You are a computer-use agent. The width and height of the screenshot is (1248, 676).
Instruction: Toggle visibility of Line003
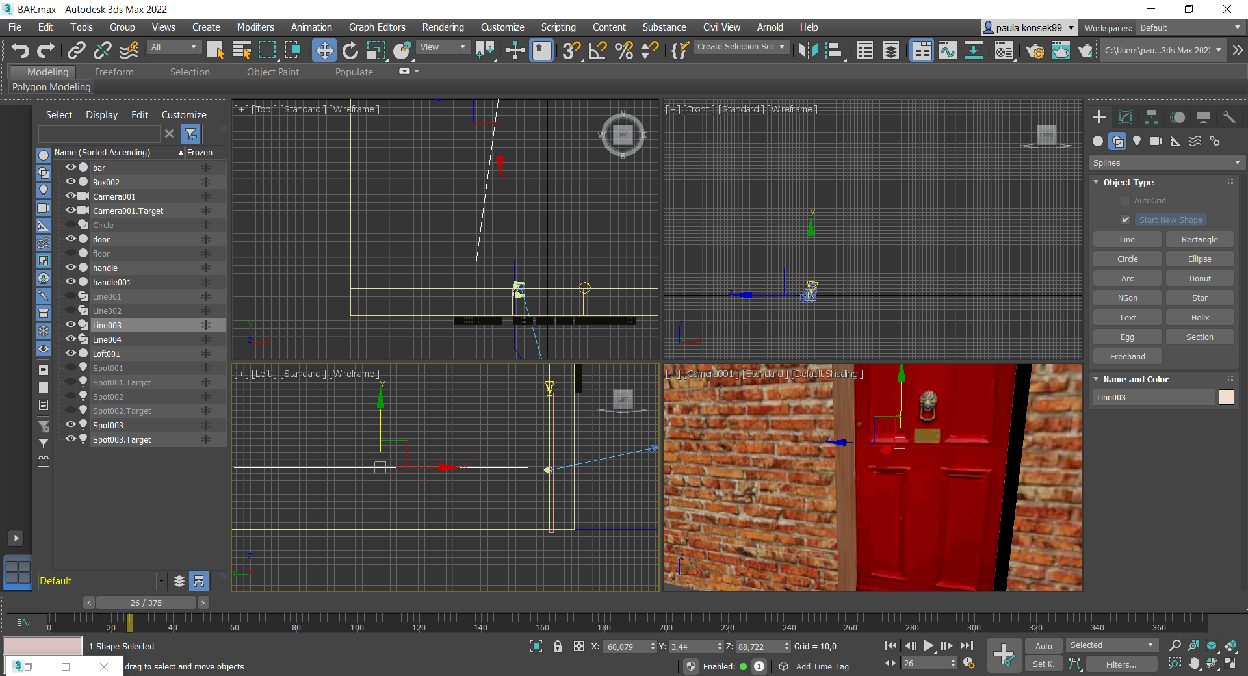coord(70,325)
